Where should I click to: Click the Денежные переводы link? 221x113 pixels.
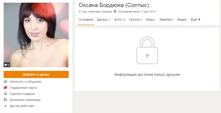[x=25, y=100]
